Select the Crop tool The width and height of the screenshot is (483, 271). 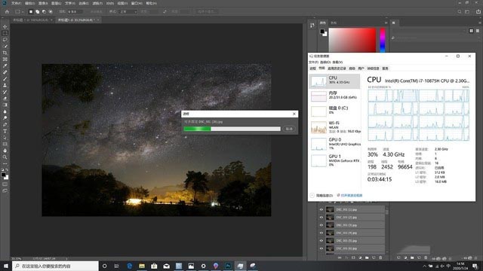point(5,53)
